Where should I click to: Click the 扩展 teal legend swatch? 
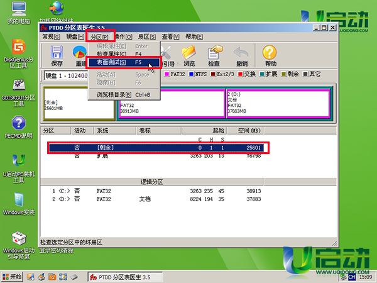click(262, 74)
